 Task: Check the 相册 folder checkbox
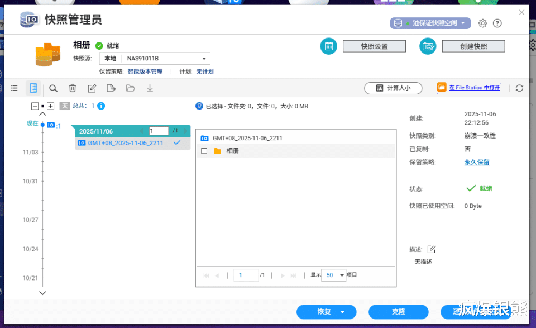pos(204,151)
